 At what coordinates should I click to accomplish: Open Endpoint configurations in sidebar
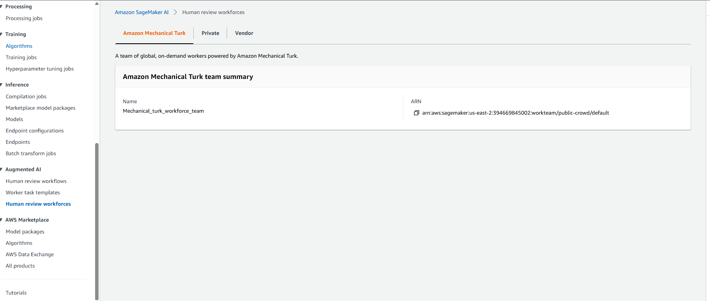tap(34, 131)
